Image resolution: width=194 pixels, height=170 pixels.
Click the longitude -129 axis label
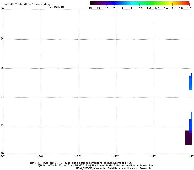coord(78,156)
